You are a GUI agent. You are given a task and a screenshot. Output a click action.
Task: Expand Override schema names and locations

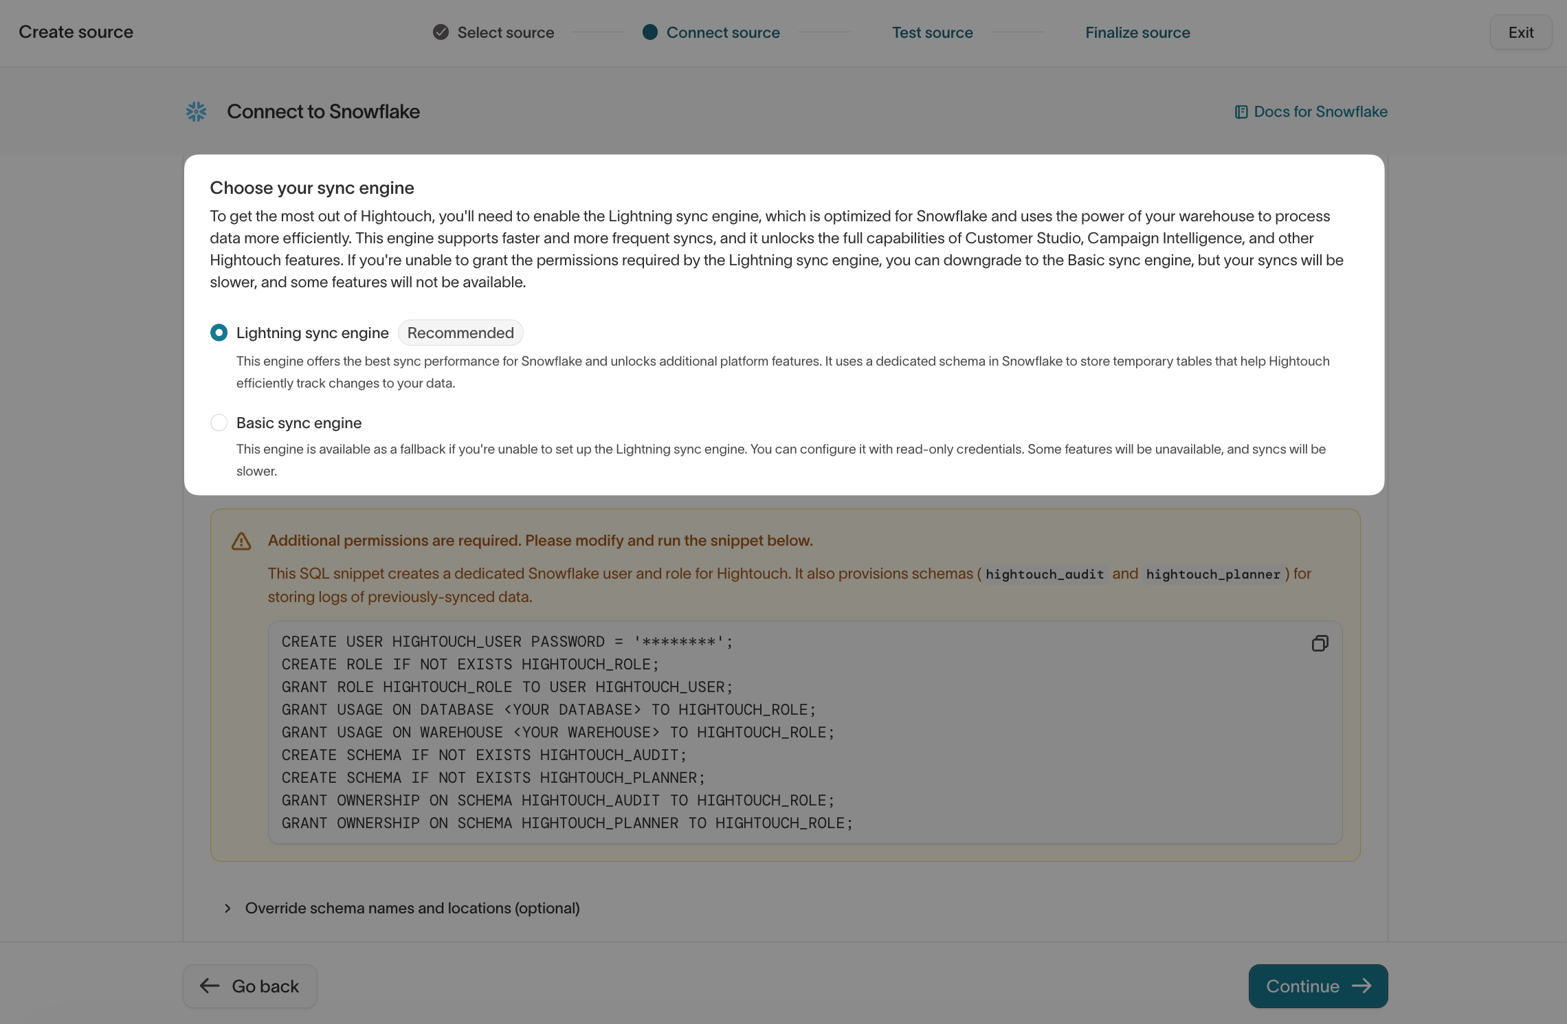[x=403, y=909]
